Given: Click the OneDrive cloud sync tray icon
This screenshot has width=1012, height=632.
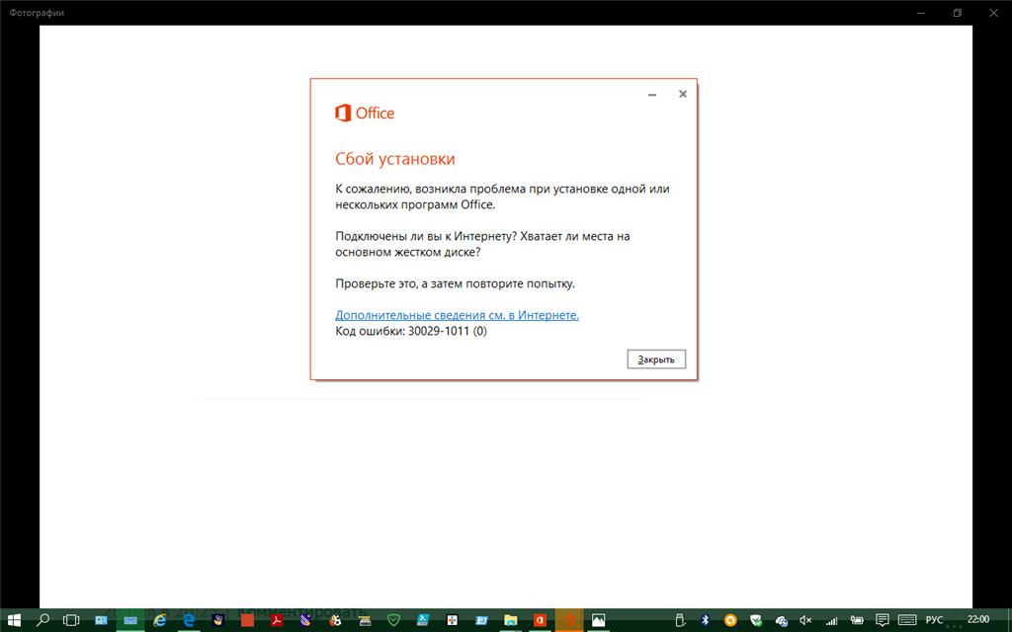Looking at the screenshot, I should (781, 620).
